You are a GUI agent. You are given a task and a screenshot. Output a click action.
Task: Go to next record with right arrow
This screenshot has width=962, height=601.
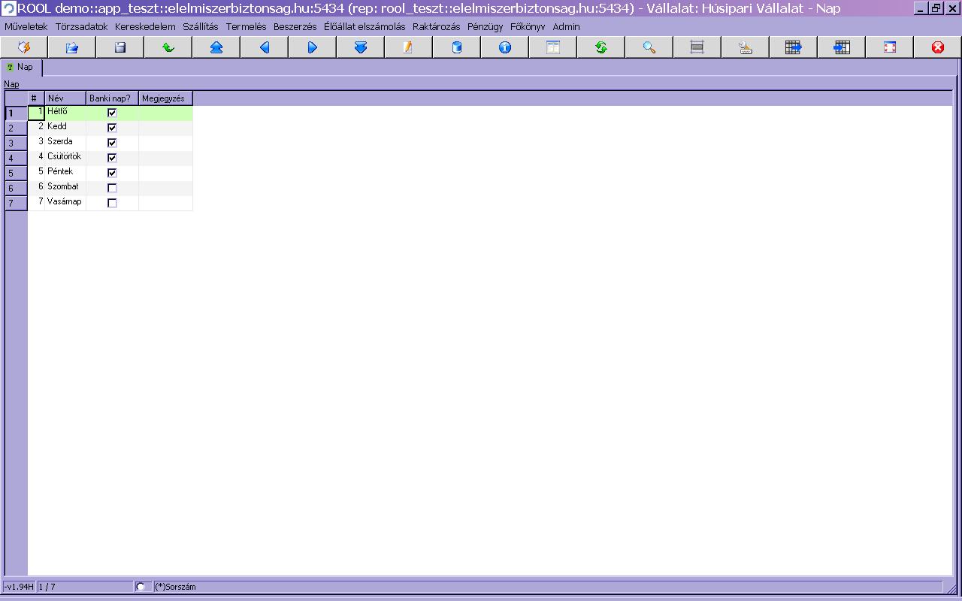click(x=313, y=47)
